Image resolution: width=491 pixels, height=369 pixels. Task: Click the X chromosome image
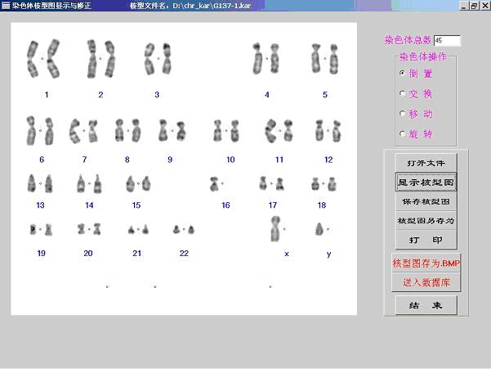click(x=277, y=230)
